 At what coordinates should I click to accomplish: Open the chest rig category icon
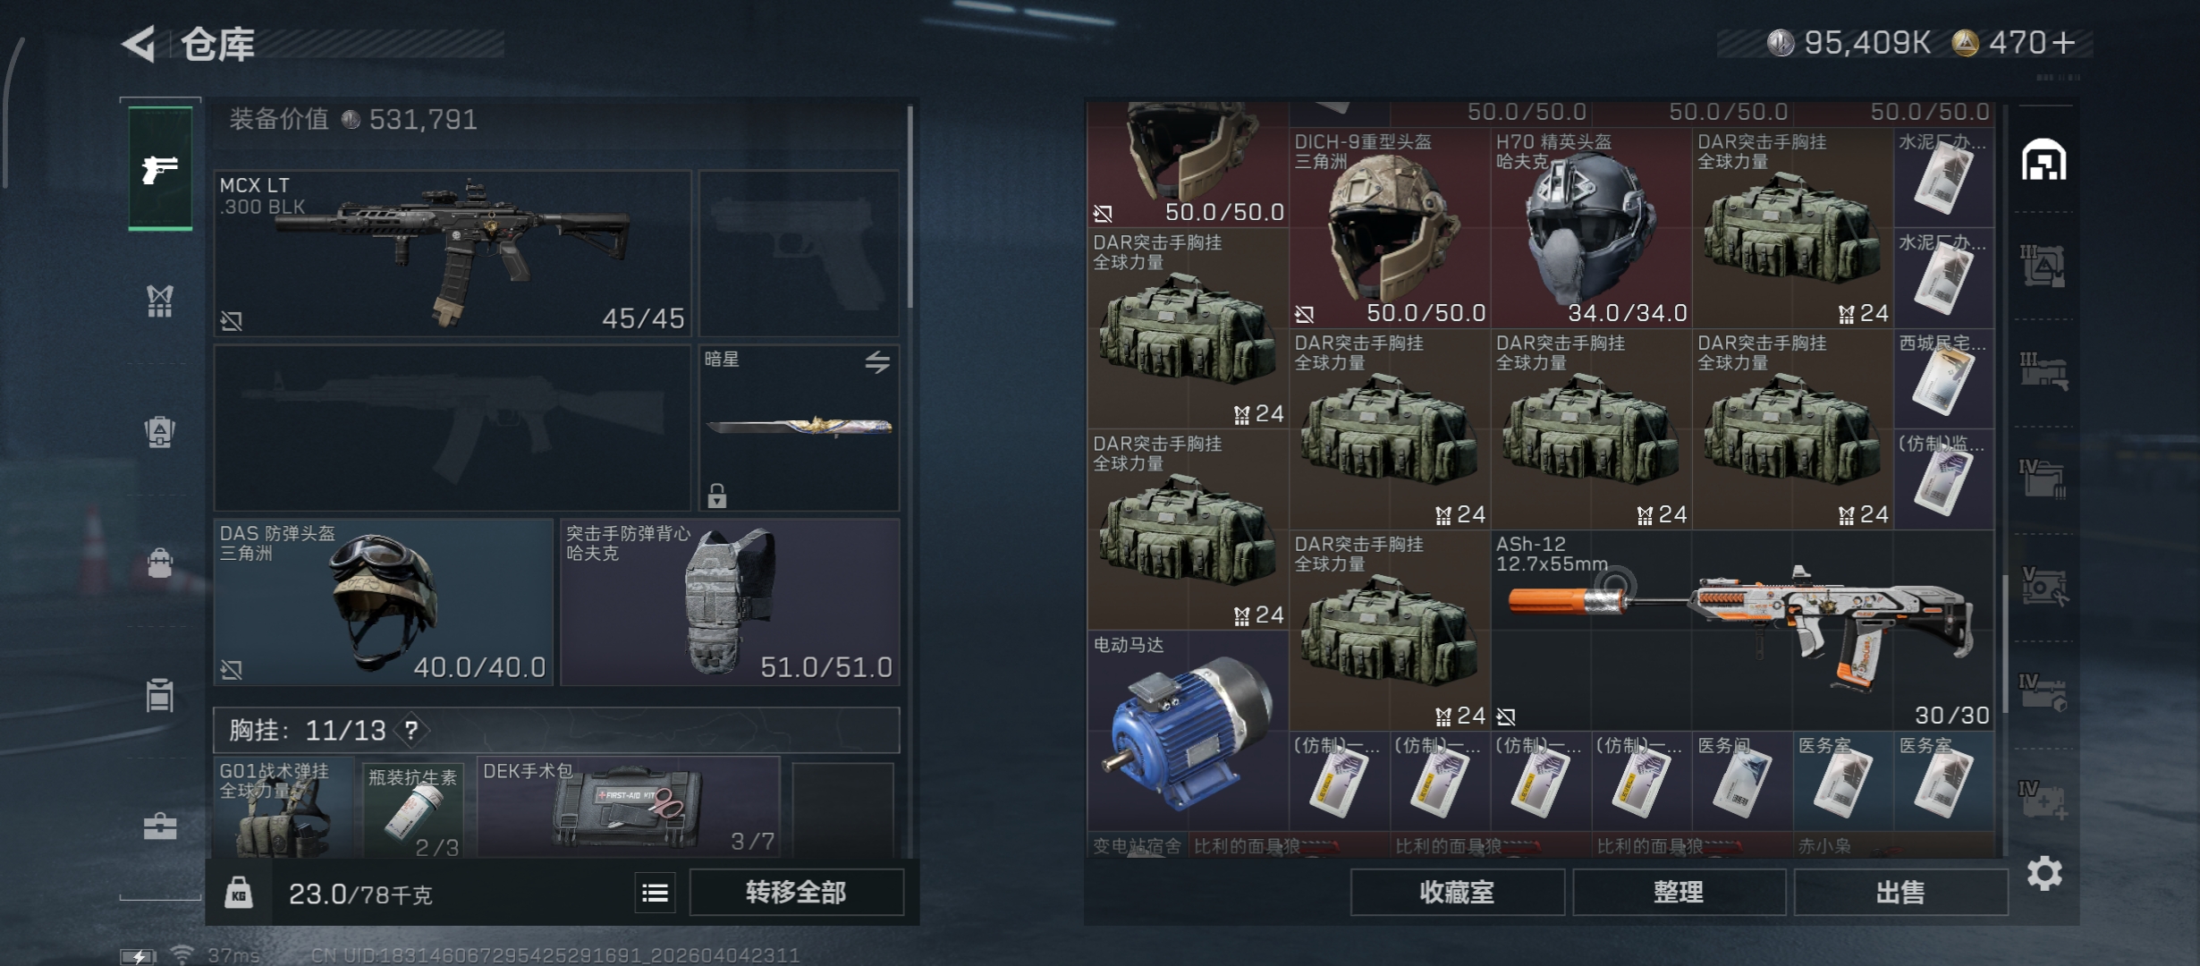coord(160,301)
